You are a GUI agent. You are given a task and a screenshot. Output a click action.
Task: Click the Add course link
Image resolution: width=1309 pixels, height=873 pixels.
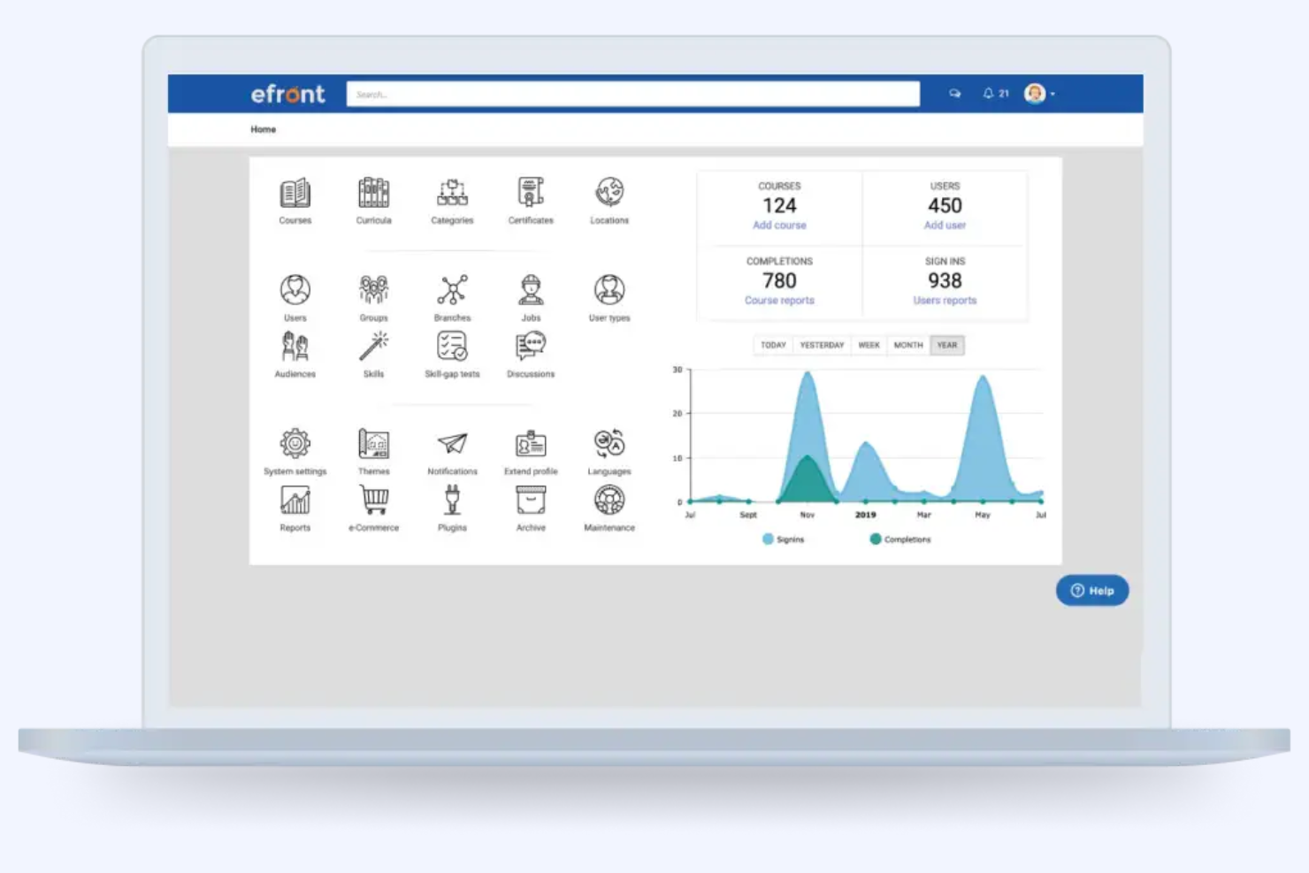pyautogui.click(x=779, y=226)
